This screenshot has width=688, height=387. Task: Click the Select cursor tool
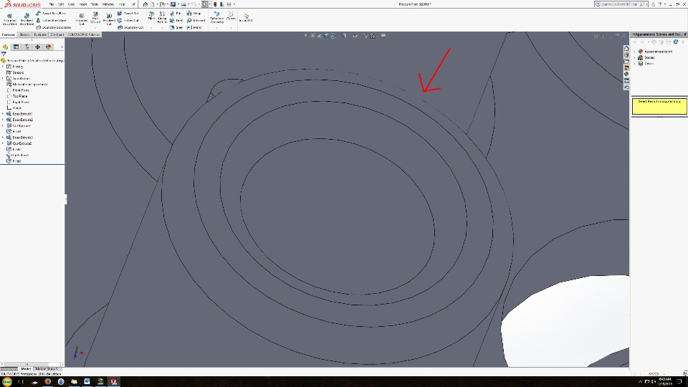pos(204,4)
